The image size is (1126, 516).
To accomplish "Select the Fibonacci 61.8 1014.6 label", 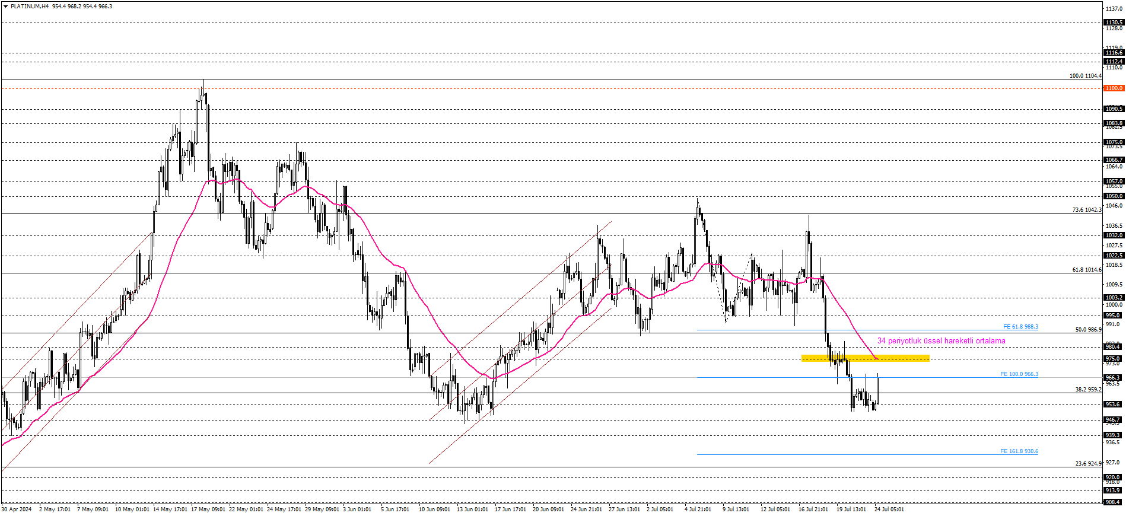I will (1087, 270).
